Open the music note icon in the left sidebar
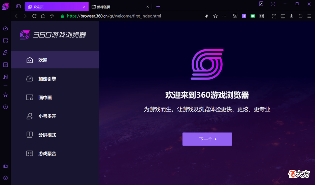Viewport: 315px width, 185px height. click(6, 77)
